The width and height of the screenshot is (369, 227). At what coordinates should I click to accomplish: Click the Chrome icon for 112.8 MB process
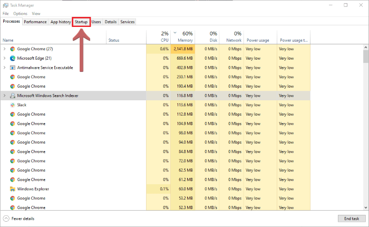[x=13, y=115]
